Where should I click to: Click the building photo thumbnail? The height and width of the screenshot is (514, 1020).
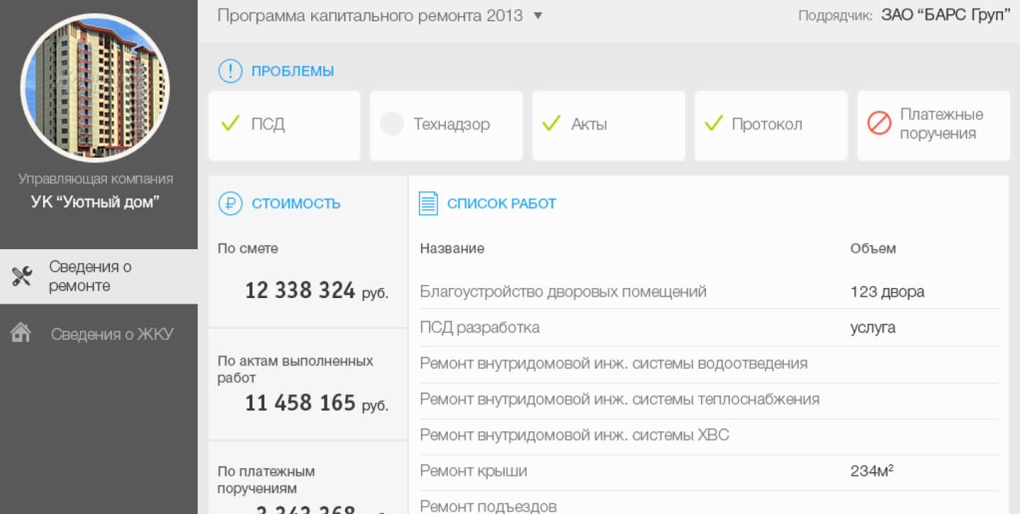95,88
